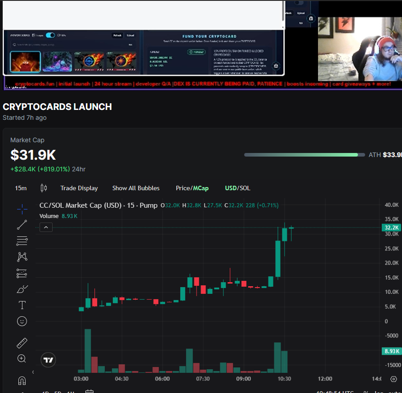
Task: Select the purple character artwork thumbnail
Action: (x=57, y=61)
